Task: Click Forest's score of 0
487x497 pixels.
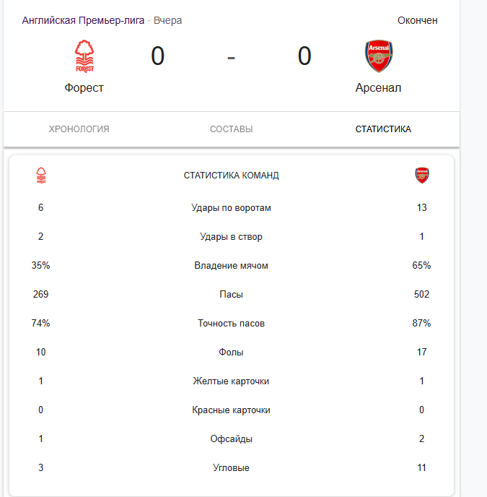Action: pos(158,56)
